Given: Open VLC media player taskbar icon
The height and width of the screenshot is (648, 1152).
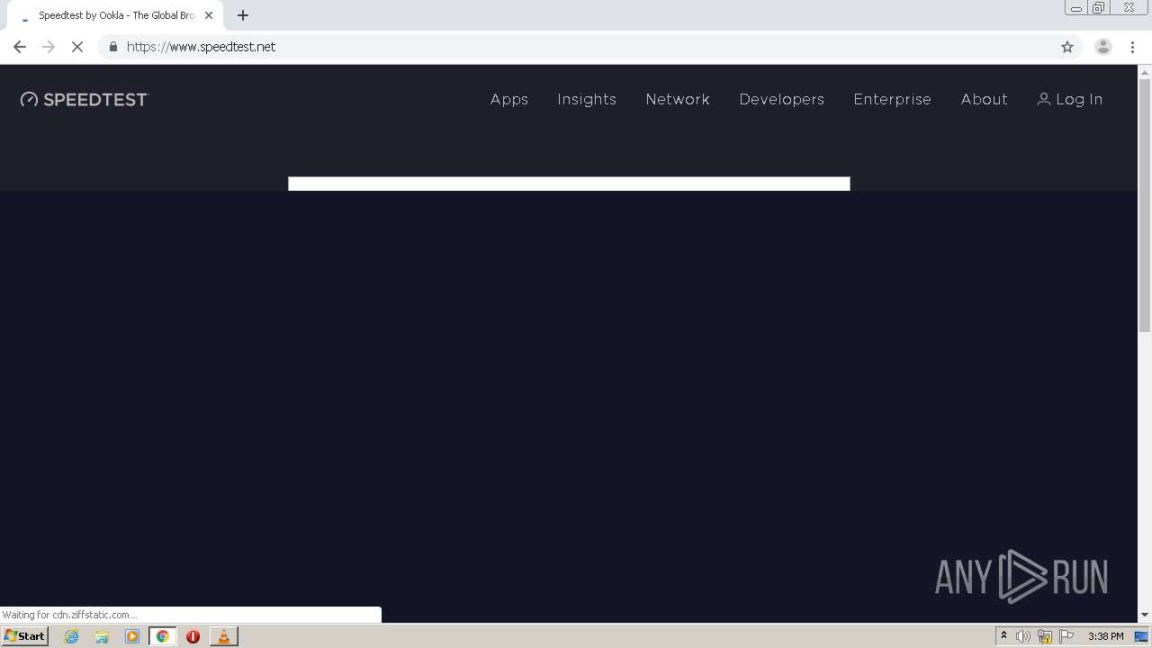Looking at the screenshot, I should tap(223, 636).
